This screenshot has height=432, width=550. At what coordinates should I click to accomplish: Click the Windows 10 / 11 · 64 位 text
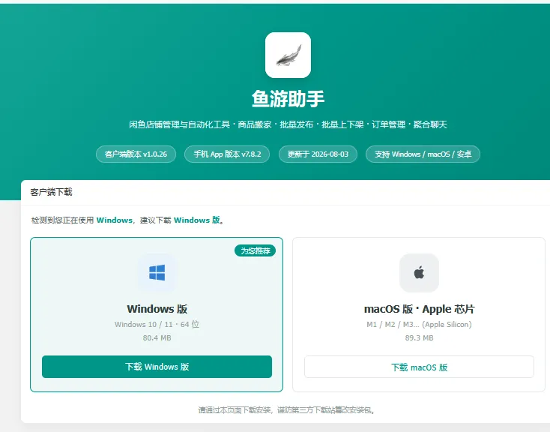click(x=157, y=324)
